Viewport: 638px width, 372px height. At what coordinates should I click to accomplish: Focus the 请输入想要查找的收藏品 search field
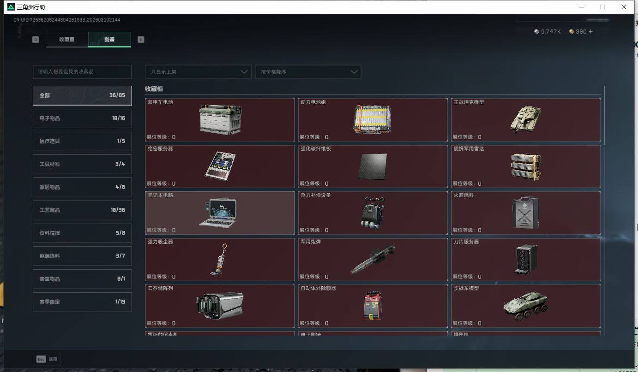click(x=82, y=72)
